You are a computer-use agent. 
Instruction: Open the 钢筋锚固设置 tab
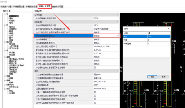[19, 7]
